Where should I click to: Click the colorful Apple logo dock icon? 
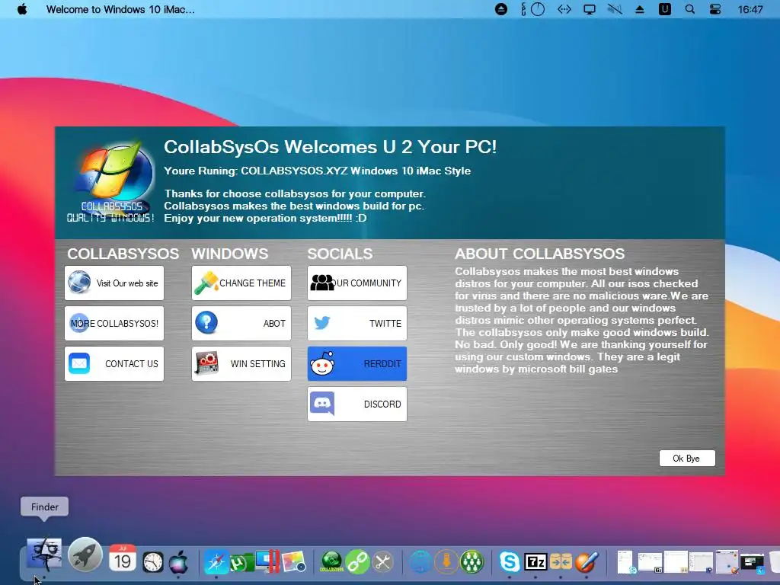click(x=178, y=562)
